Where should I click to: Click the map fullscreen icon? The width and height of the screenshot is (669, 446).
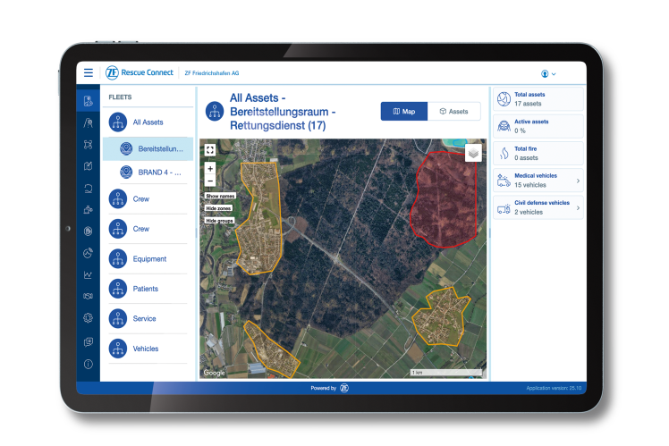(210, 150)
